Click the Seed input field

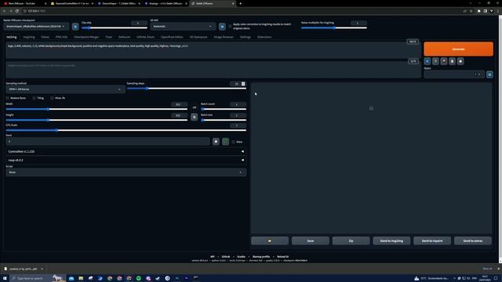(x=108, y=142)
